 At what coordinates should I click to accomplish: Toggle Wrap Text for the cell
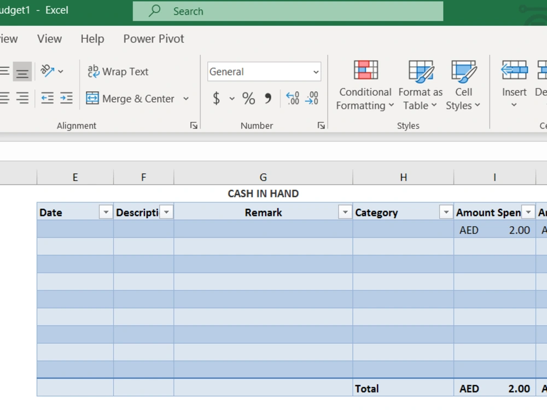(x=118, y=72)
